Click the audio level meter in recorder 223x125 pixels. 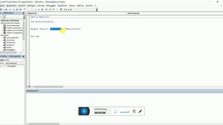pyautogui.click(x=115, y=111)
